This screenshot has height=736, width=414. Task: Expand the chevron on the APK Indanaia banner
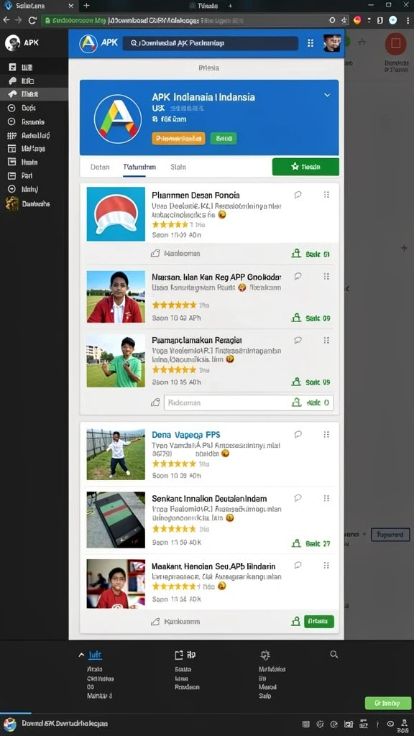pyautogui.click(x=327, y=96)
